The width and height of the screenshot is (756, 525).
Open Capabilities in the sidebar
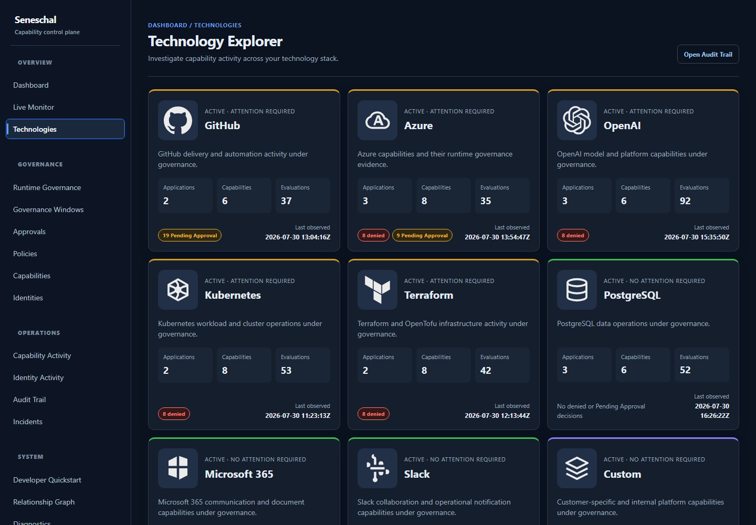65,276
